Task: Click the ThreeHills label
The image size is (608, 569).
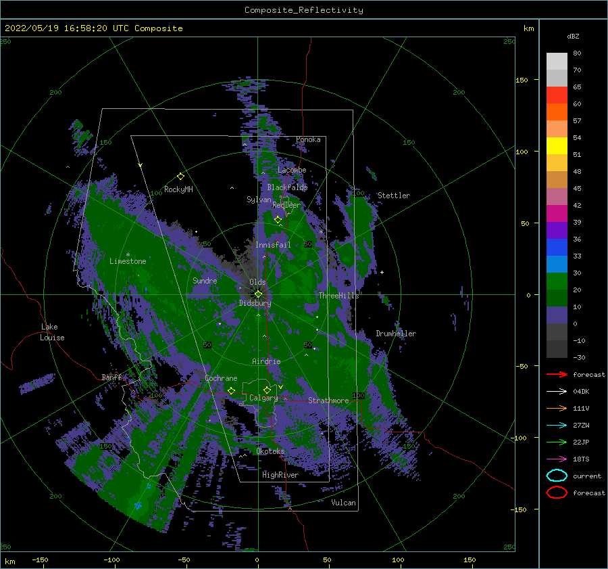Action: [x=338, y=296]
